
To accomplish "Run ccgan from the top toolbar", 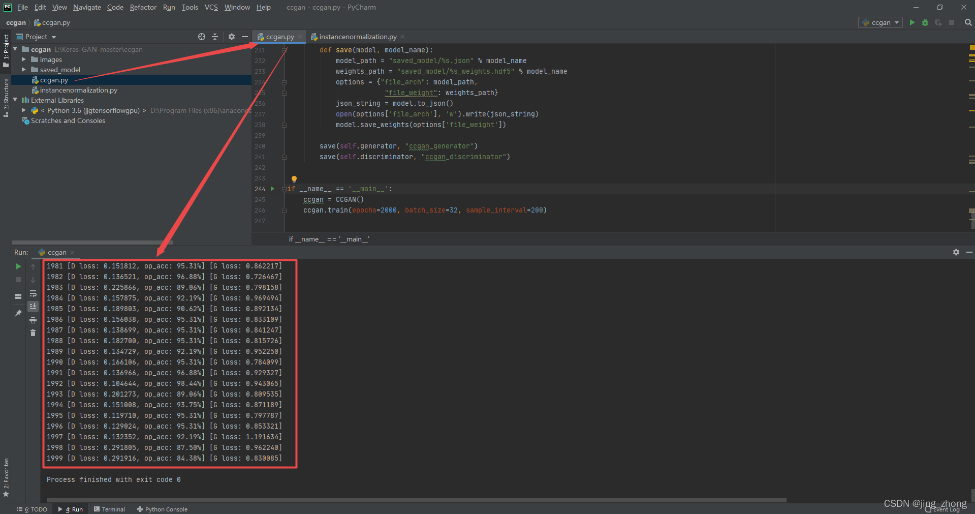I will pos(912,22).
